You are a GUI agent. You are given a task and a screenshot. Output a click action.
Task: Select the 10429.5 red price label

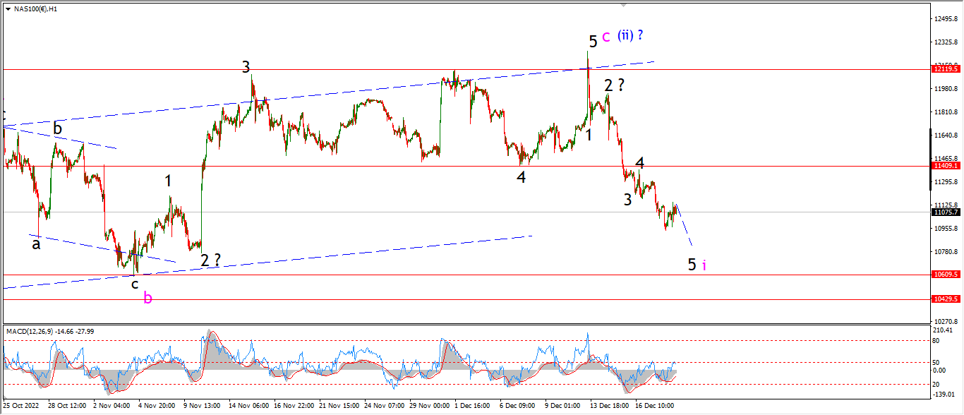(x=946, y=299)
